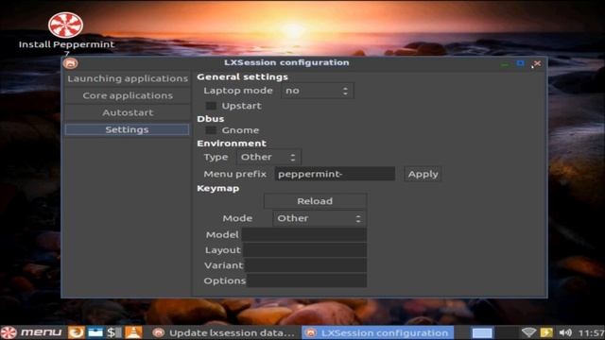Click the clock showing 11:57

(591, 332)
